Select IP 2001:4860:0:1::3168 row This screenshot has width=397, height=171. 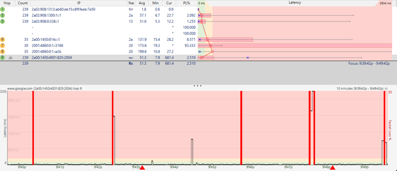[47, 46]
